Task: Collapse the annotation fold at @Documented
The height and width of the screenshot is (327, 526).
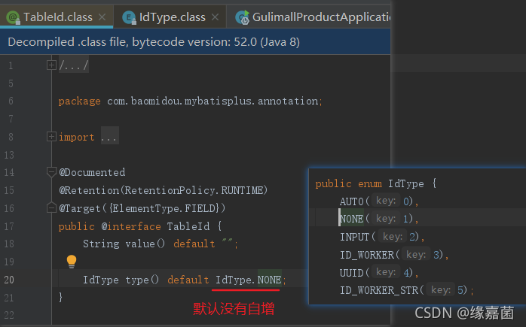Action: 51,172
